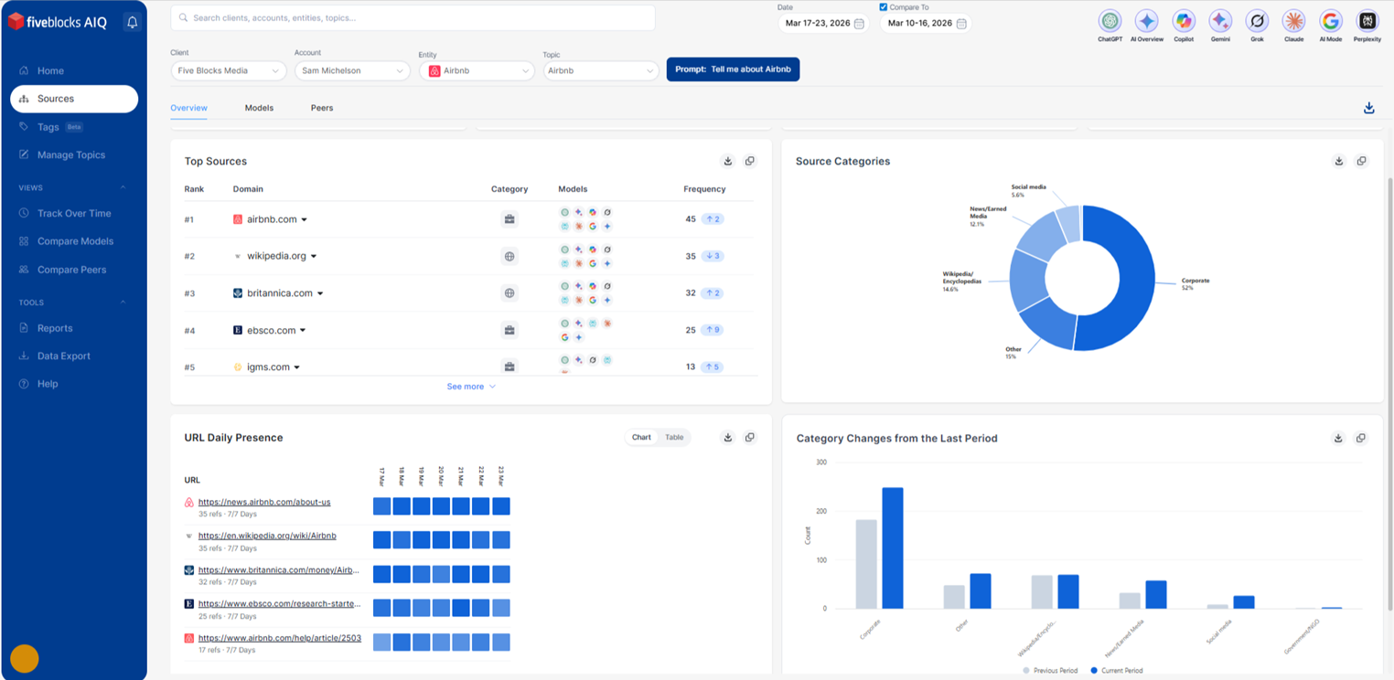Viewport: 1394px width, 680px height.
Task: Open the Client dropdown
Action: (229, 70)
